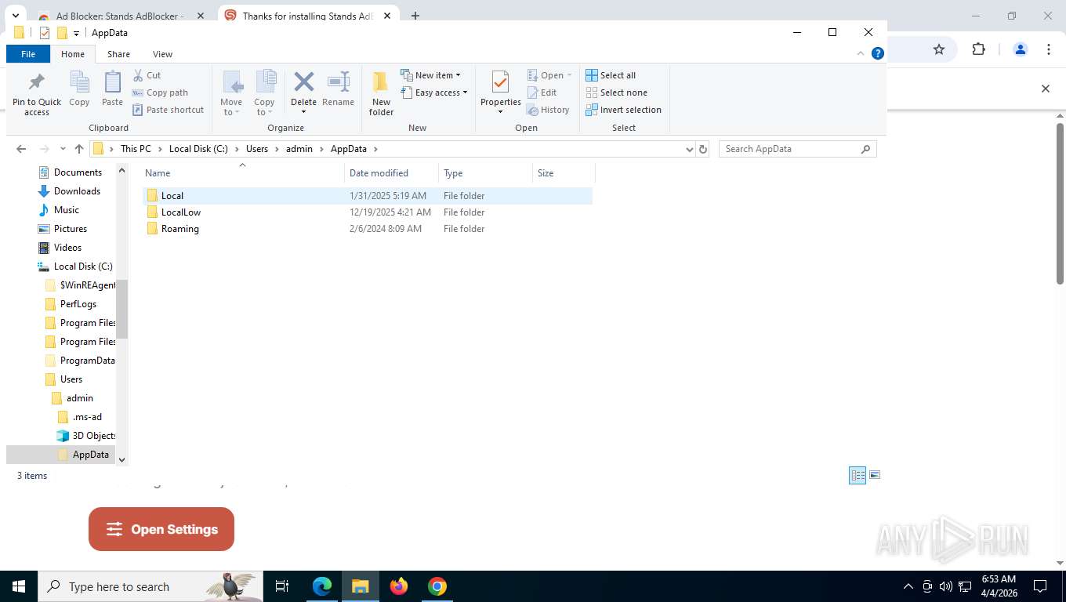Image resolution: width=1066 pixels, height=602 pixels.
Task: Click the Search AppData field
Action: (797, 149)
